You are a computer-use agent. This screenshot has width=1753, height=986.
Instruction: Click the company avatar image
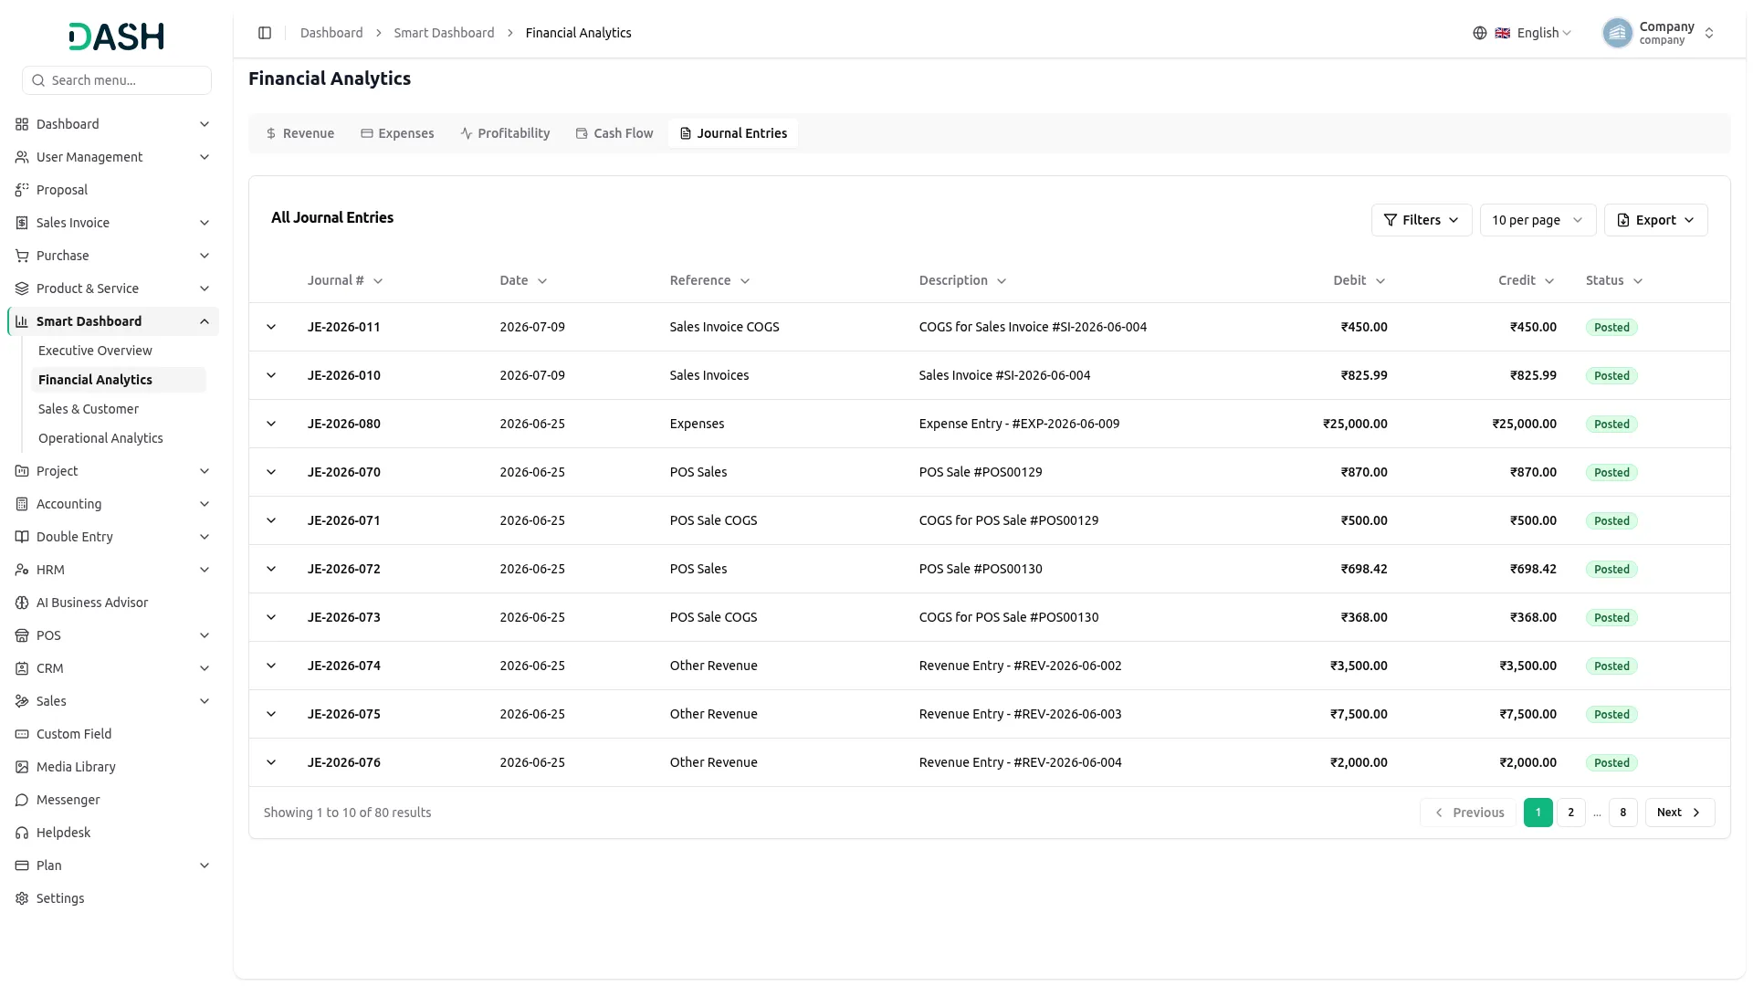coord(1617,33)
